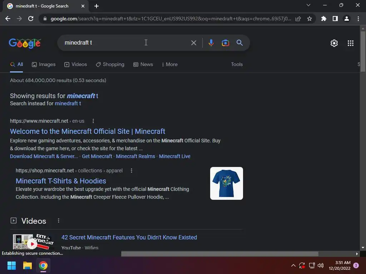Screen dimensions: 366x274
Task: Toggle the Chrome side panel
Action: tap(335, 19)
